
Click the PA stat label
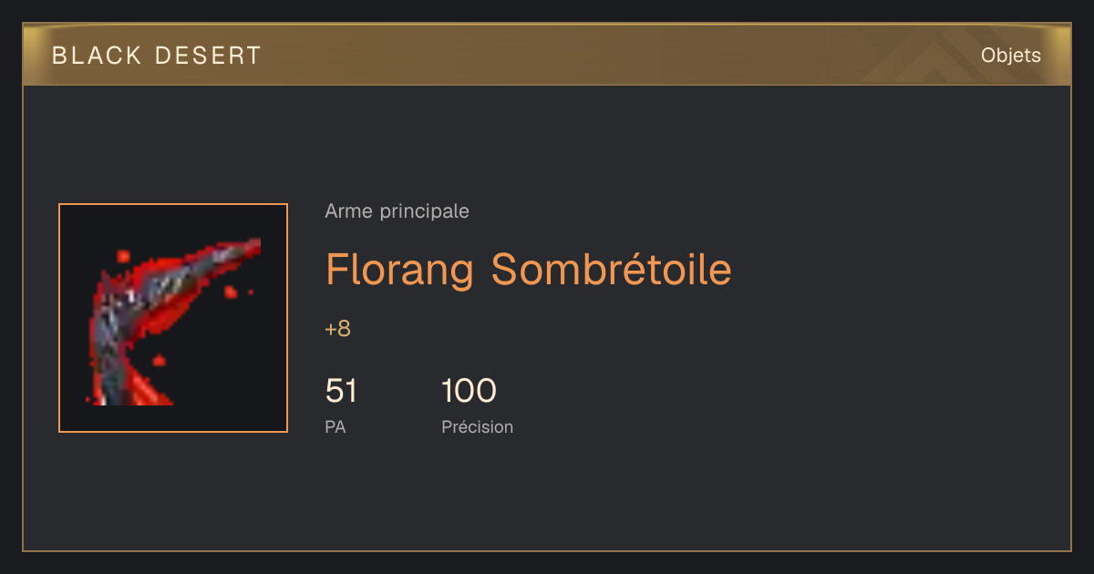(x=335, y=426)
